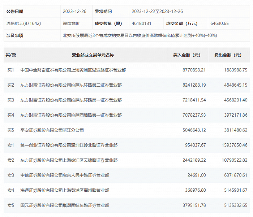
Task: Click the 买/卖 column header
Action: pos(11,55)
